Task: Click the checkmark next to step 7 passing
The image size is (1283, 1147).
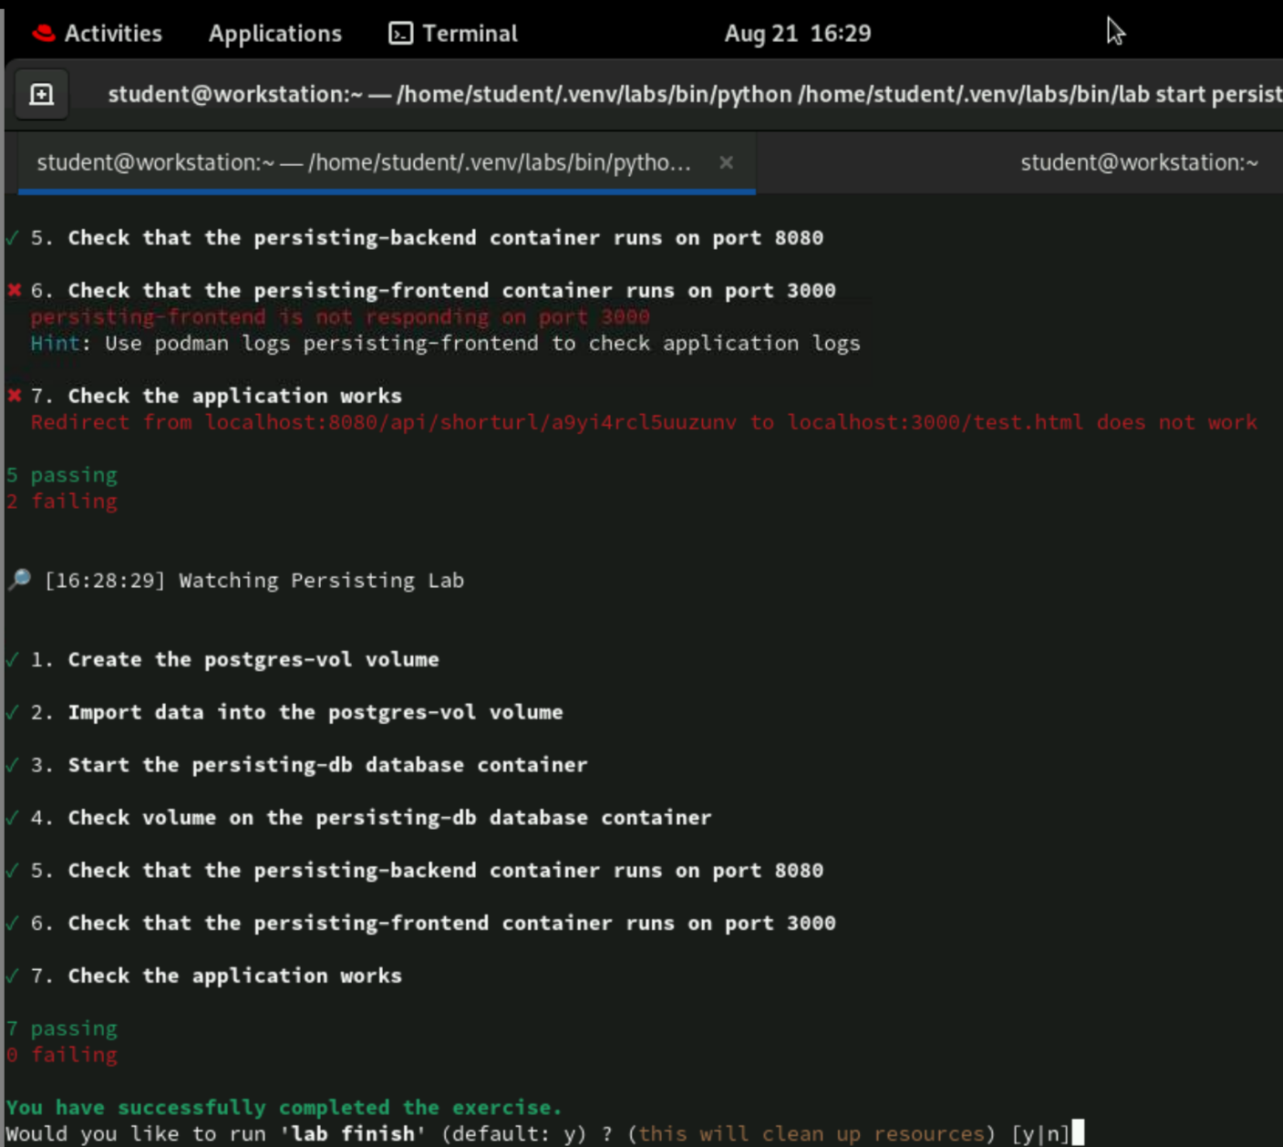Action: pyautogui.click(x=10, y=975)
